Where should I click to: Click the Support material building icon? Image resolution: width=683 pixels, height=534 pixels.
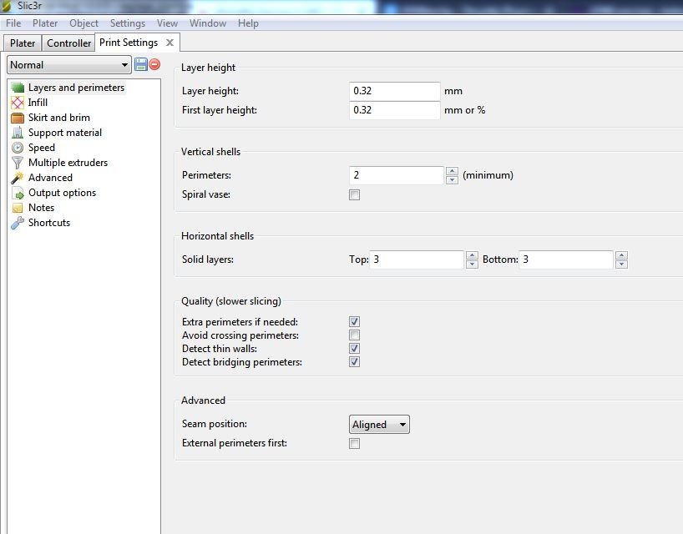coord(18,133)
